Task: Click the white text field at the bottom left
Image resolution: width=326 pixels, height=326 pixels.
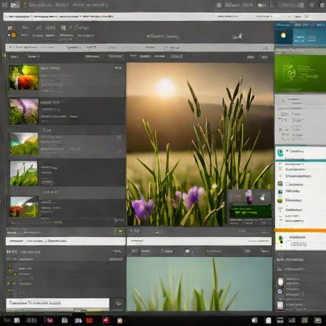Action: coord(57,303)
